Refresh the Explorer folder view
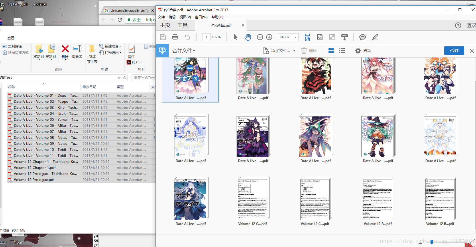Screen dimensions: 476x247 coord(125,78)
